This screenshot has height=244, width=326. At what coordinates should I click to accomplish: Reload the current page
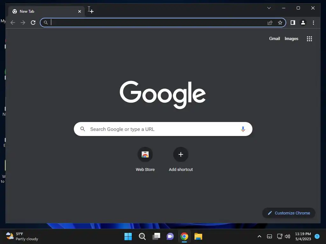pos(33,23)
